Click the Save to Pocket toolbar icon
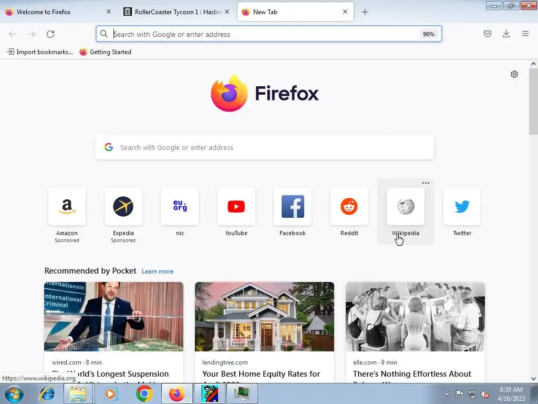The image size is (538, 404). tap(487, 34)
